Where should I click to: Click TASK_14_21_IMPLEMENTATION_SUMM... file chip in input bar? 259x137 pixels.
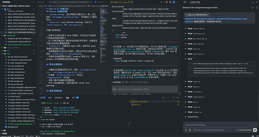click(209, 130)
